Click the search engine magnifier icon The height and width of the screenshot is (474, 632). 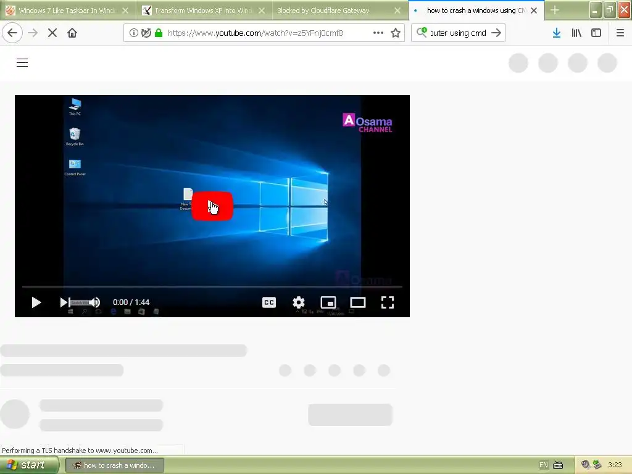tap(422, 32)
